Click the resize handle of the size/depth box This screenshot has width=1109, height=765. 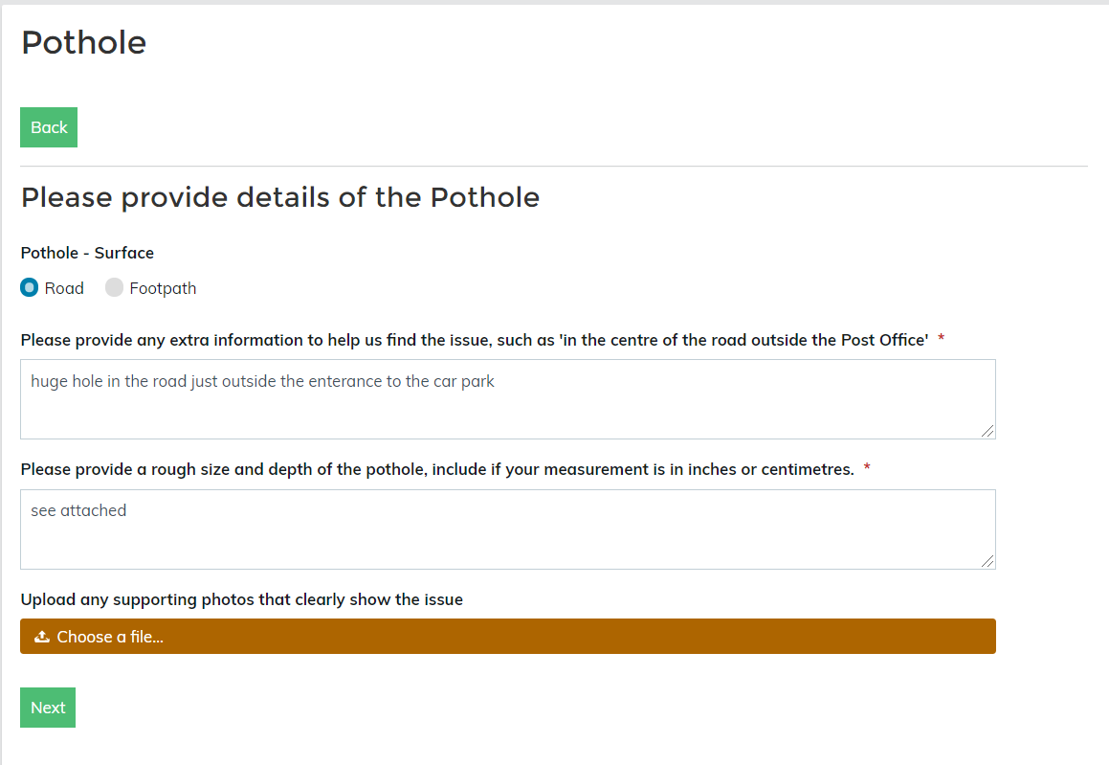(x=988, y=562)
